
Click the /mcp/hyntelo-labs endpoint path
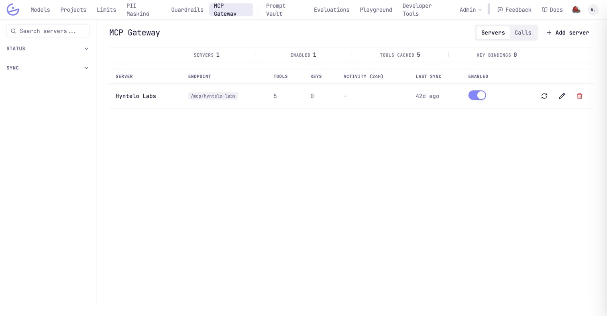(x=213, y=96)
